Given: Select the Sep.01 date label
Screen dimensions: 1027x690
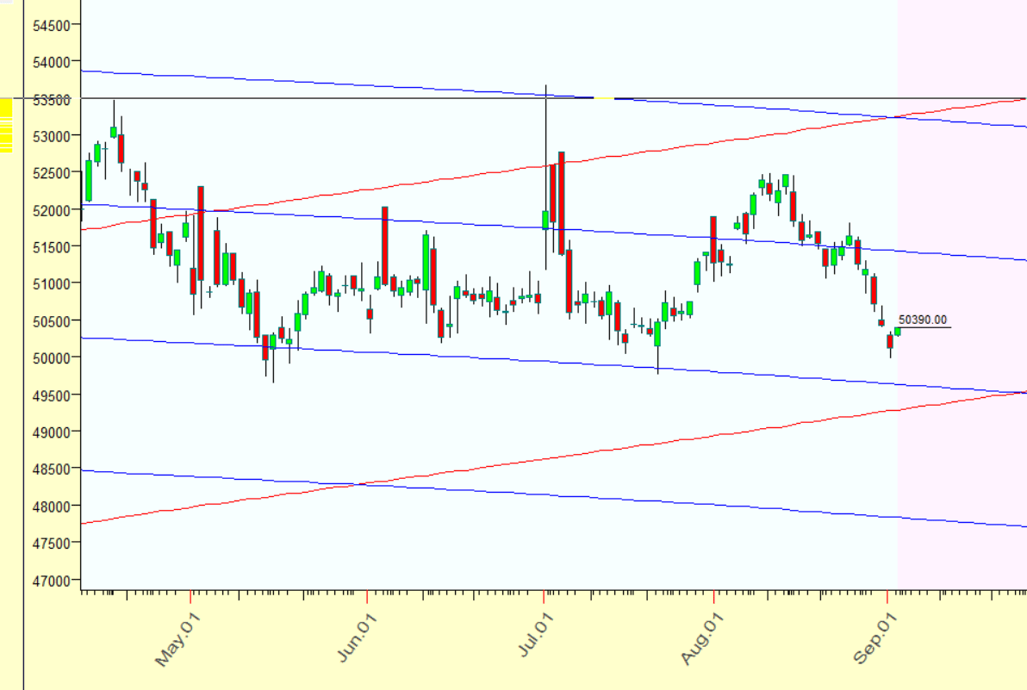Looking at the screenshot, I should [x=872, y=642].
